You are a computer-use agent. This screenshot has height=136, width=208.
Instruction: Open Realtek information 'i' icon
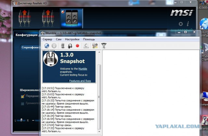tap(188, 24)
